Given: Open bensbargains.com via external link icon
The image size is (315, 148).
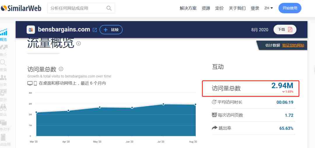Looking at the screenshot, I should click(x=94, y=30).
